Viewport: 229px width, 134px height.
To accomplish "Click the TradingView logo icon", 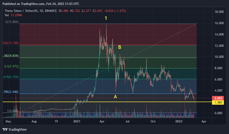I will (5, 129).
